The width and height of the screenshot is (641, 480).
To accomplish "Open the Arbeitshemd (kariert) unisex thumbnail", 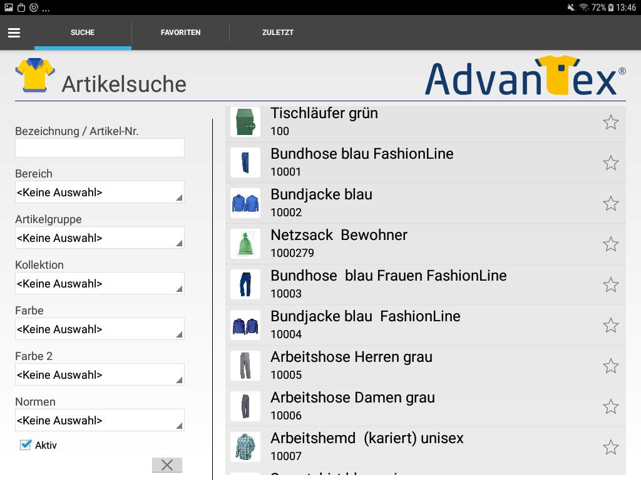I will 245,446.
